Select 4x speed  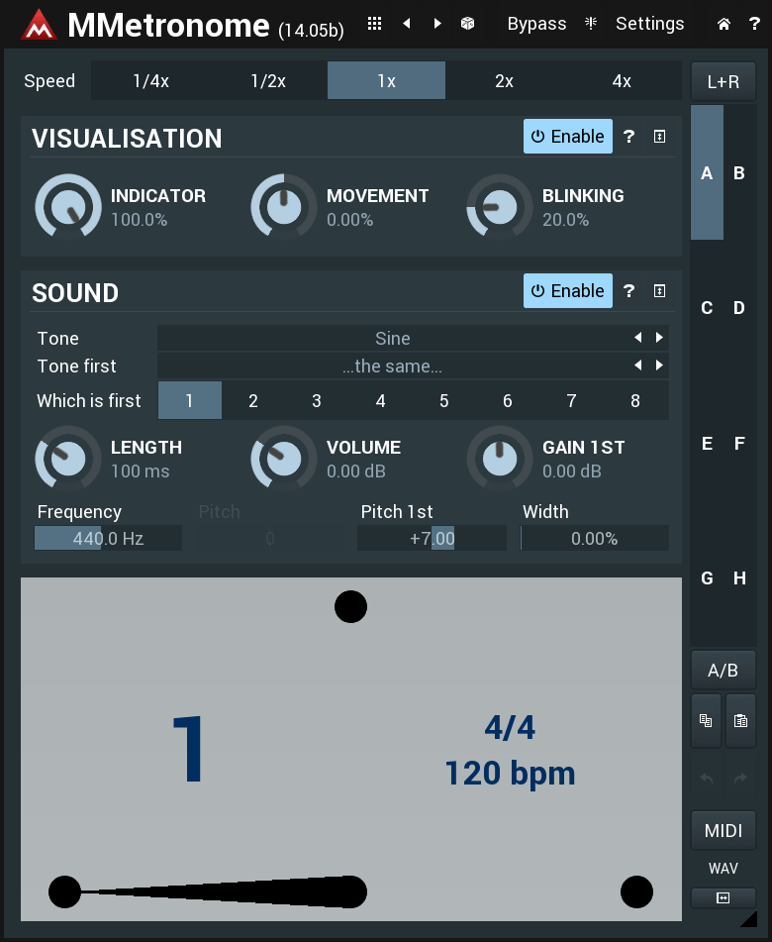[622, 80]
